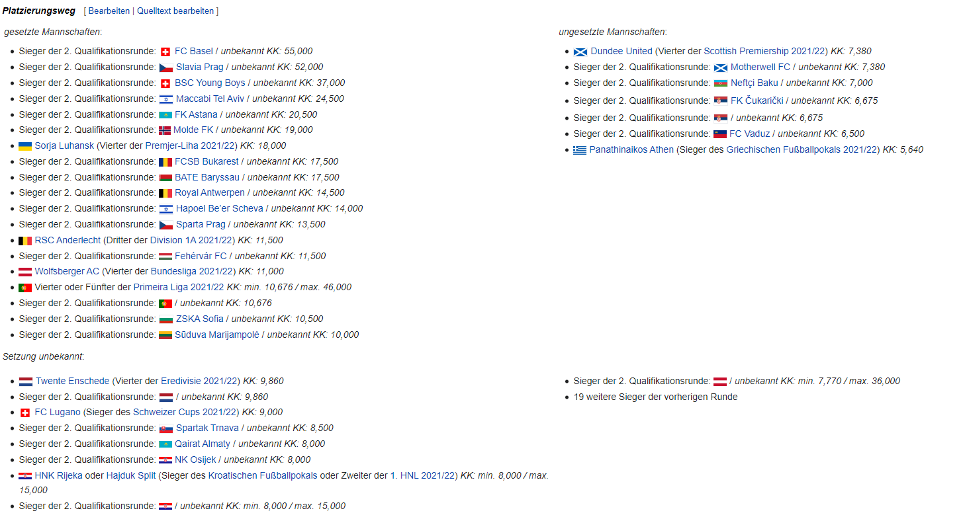Open the Kroatischen Fußballpokals link
Image resolution: width=965 pixels, height=517 pixels.
pyautogui.click(x=263, y=476)
